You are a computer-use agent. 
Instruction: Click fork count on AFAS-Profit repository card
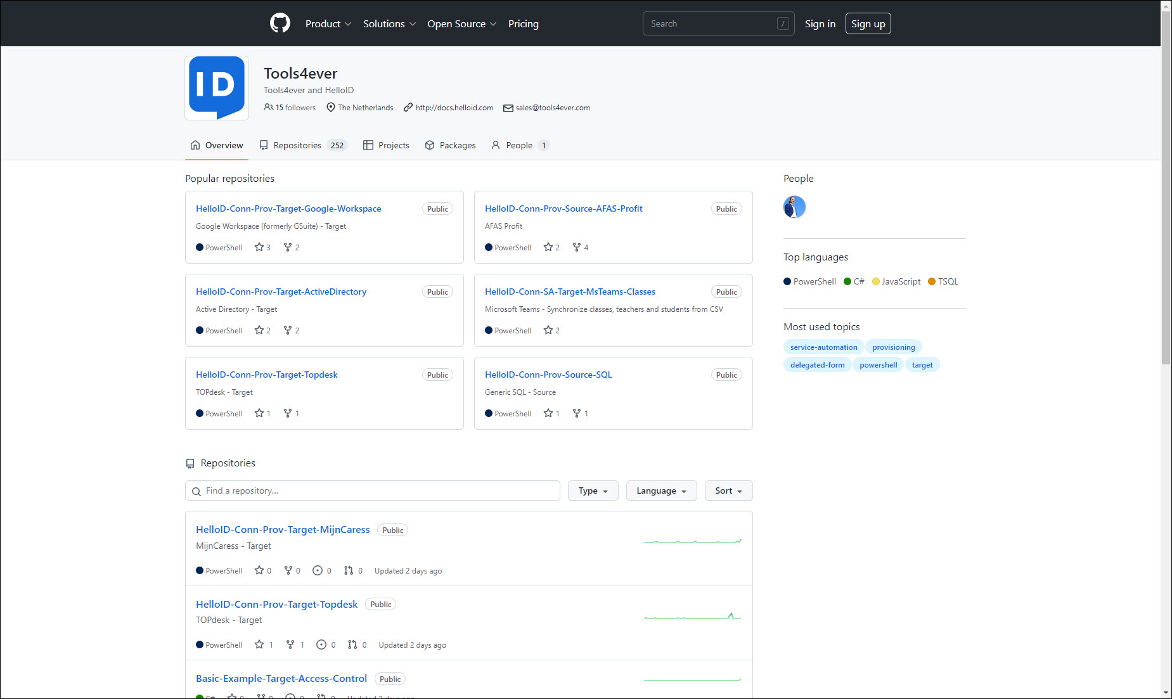tap(581, 247)
